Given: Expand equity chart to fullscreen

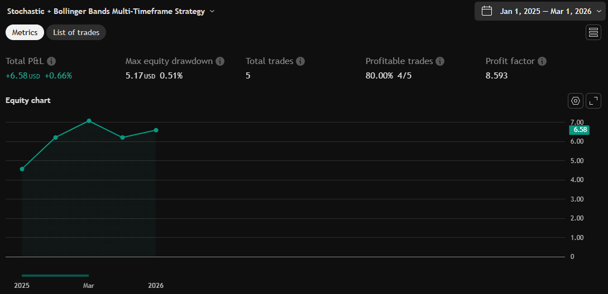Looking at the screenshot, I should pyautogui.click(x=593, y=101).
